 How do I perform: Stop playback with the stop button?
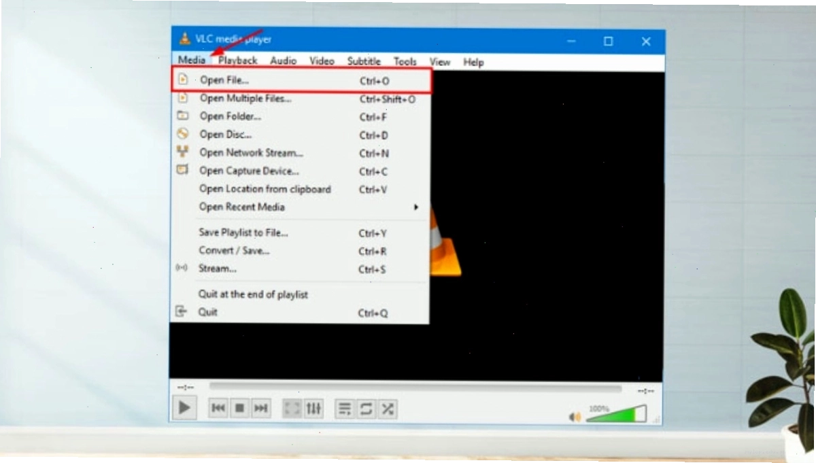click(x=239, y=409)
